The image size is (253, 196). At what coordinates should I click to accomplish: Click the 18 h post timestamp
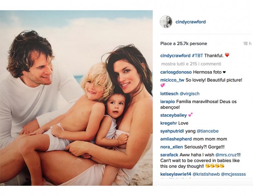tap(247, 44)
